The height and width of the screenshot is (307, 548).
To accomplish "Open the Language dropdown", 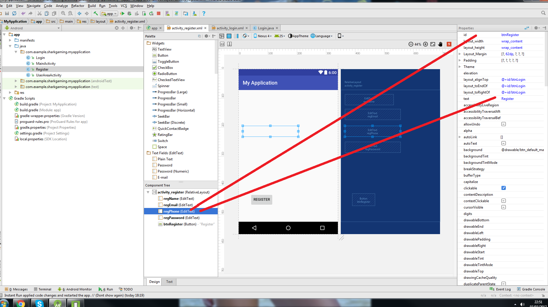I will pyautogui.click(x=322, y=36).
